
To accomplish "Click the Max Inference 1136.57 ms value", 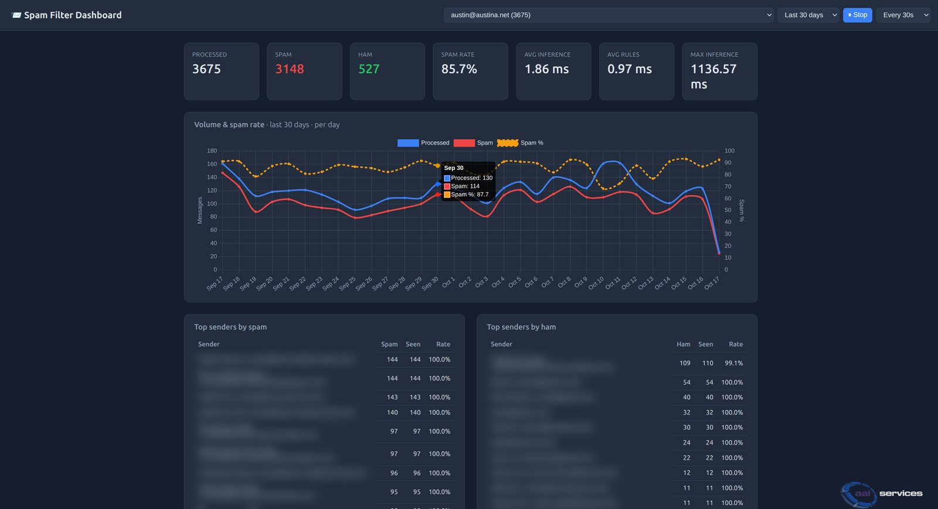I will tap(713, 77).
